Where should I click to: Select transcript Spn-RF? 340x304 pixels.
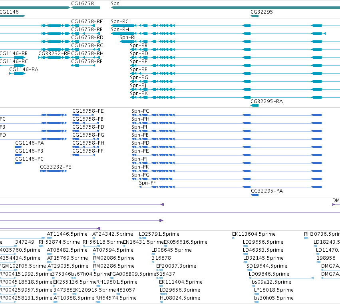tap(138, 70)
